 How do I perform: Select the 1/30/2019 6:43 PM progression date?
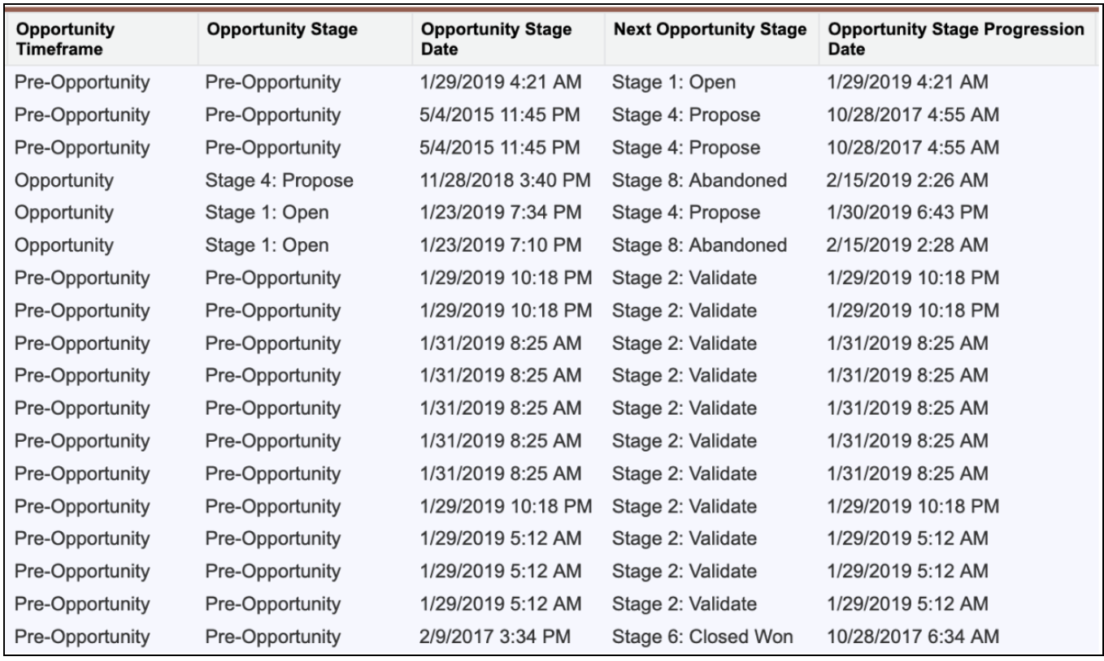906,212
